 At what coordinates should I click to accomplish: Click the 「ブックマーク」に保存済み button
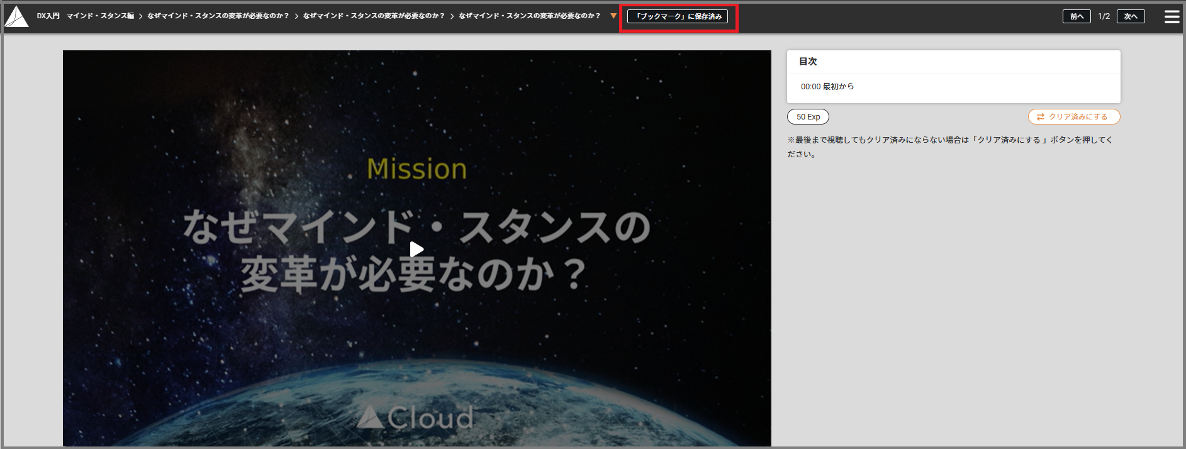678,16
